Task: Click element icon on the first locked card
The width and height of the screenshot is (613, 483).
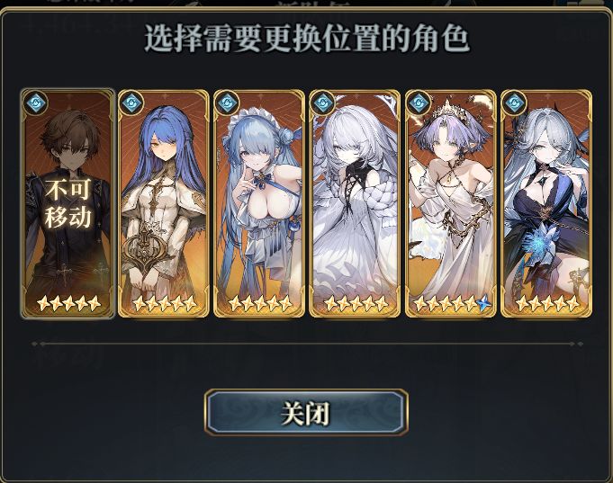Action: pos(36,103)
